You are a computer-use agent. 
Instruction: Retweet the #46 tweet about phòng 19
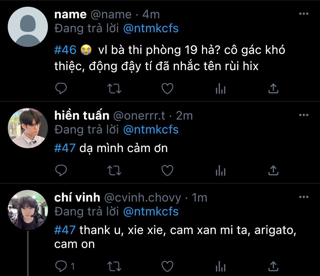pyautogui.click(x=114, y=89)
